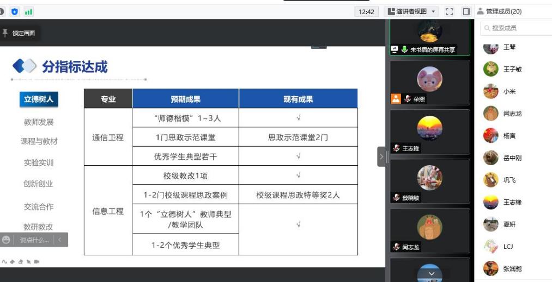
Task: Select member 王子敏 in the list
Action: click(512, 69)
